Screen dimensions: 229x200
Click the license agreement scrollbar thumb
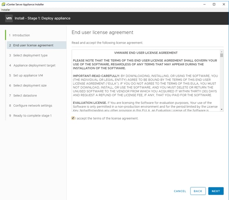[222, 55]
